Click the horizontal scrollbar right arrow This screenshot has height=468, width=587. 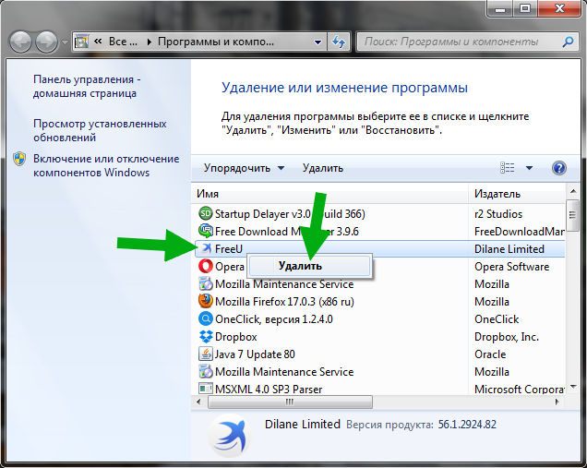557,402
